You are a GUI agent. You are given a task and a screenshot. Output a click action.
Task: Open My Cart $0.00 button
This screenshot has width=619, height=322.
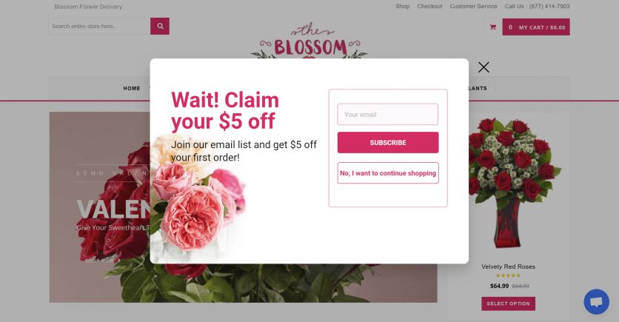pyautogui.click(x=536, y=27)
